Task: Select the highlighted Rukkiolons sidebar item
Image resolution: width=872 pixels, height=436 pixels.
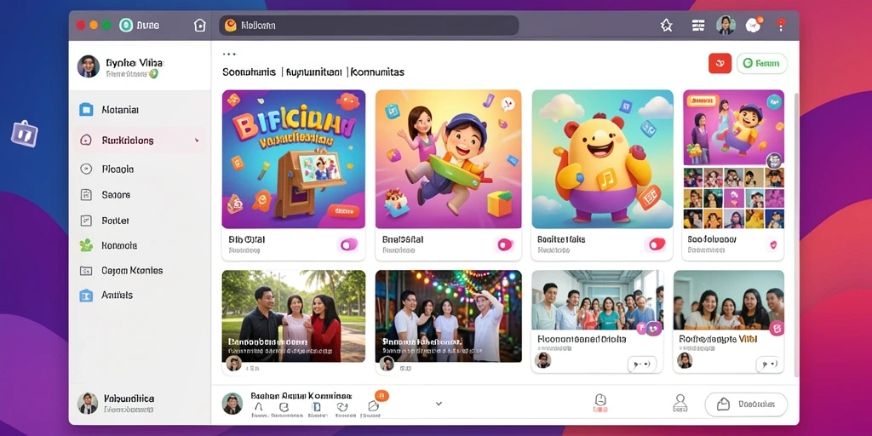Action: 140,141
